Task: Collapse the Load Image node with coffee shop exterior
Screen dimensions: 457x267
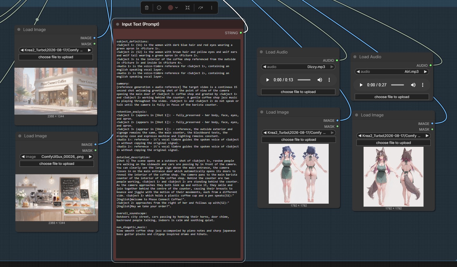Action: click(x=19, y=29)
